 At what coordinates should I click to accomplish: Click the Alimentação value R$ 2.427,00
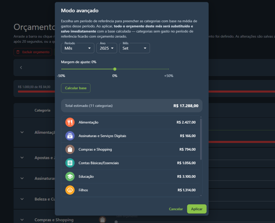click(x=186, y=122)
